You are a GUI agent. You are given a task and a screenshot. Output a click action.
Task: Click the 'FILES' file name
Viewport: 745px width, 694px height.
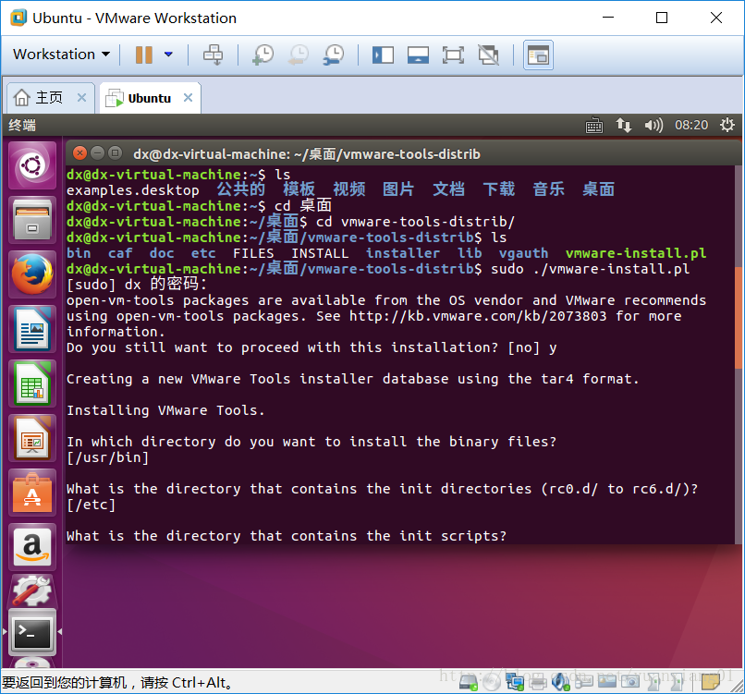coord(253,253)
